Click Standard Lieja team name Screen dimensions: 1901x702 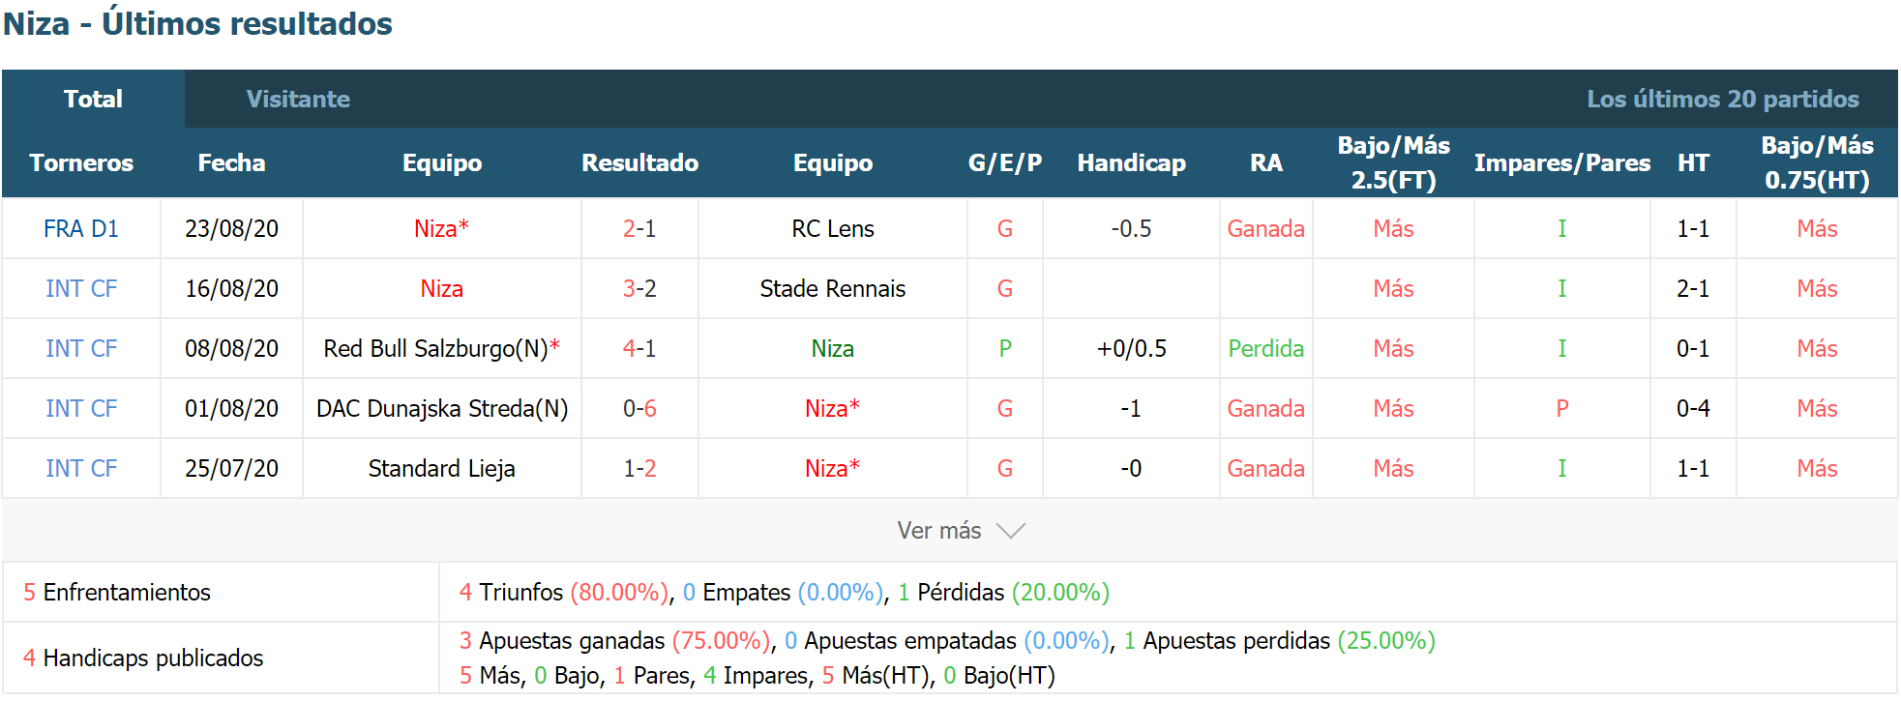[x=441, y=469]
